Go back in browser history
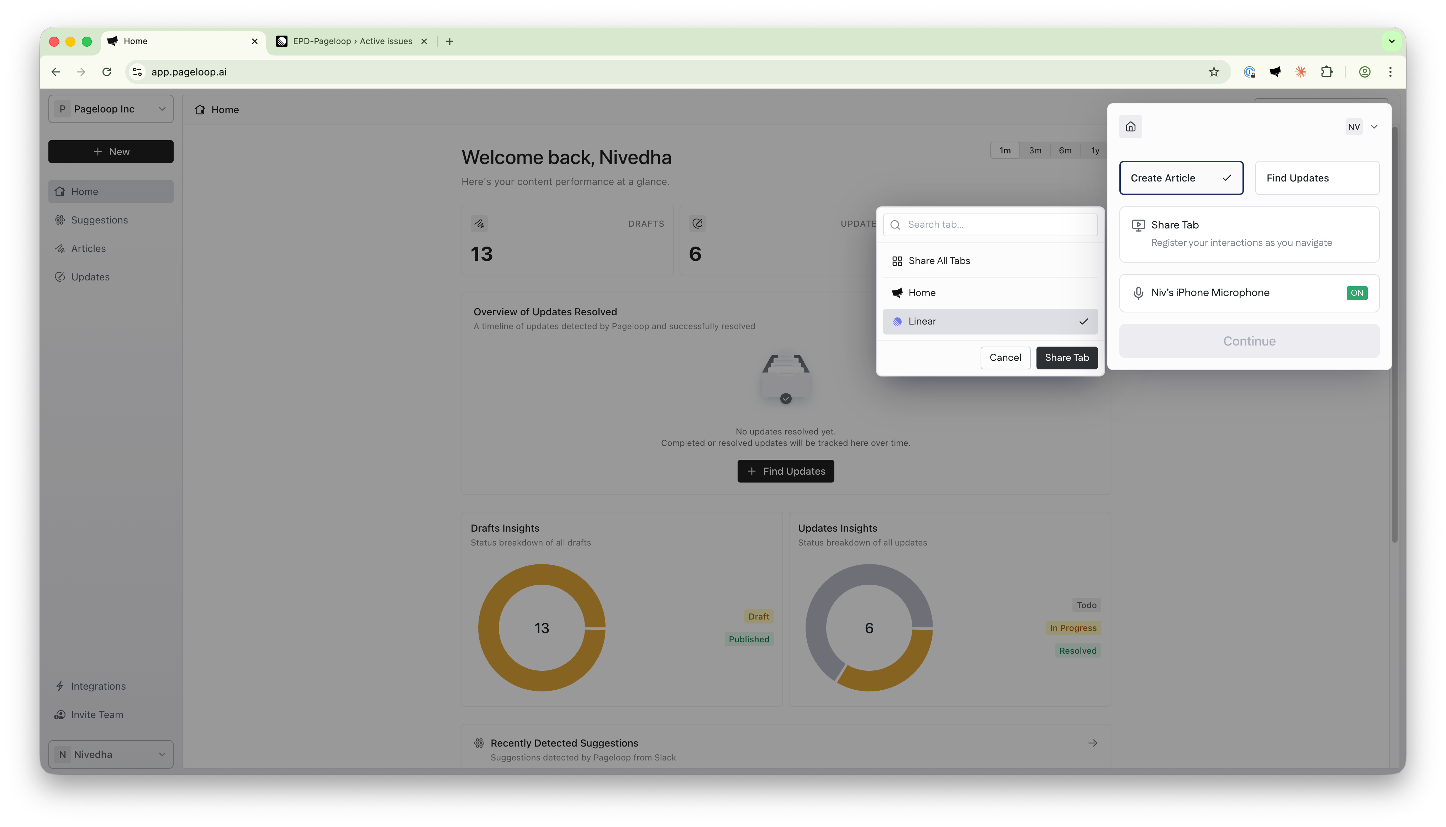This screenshot has height=827, width=1446. coord(56,72)
